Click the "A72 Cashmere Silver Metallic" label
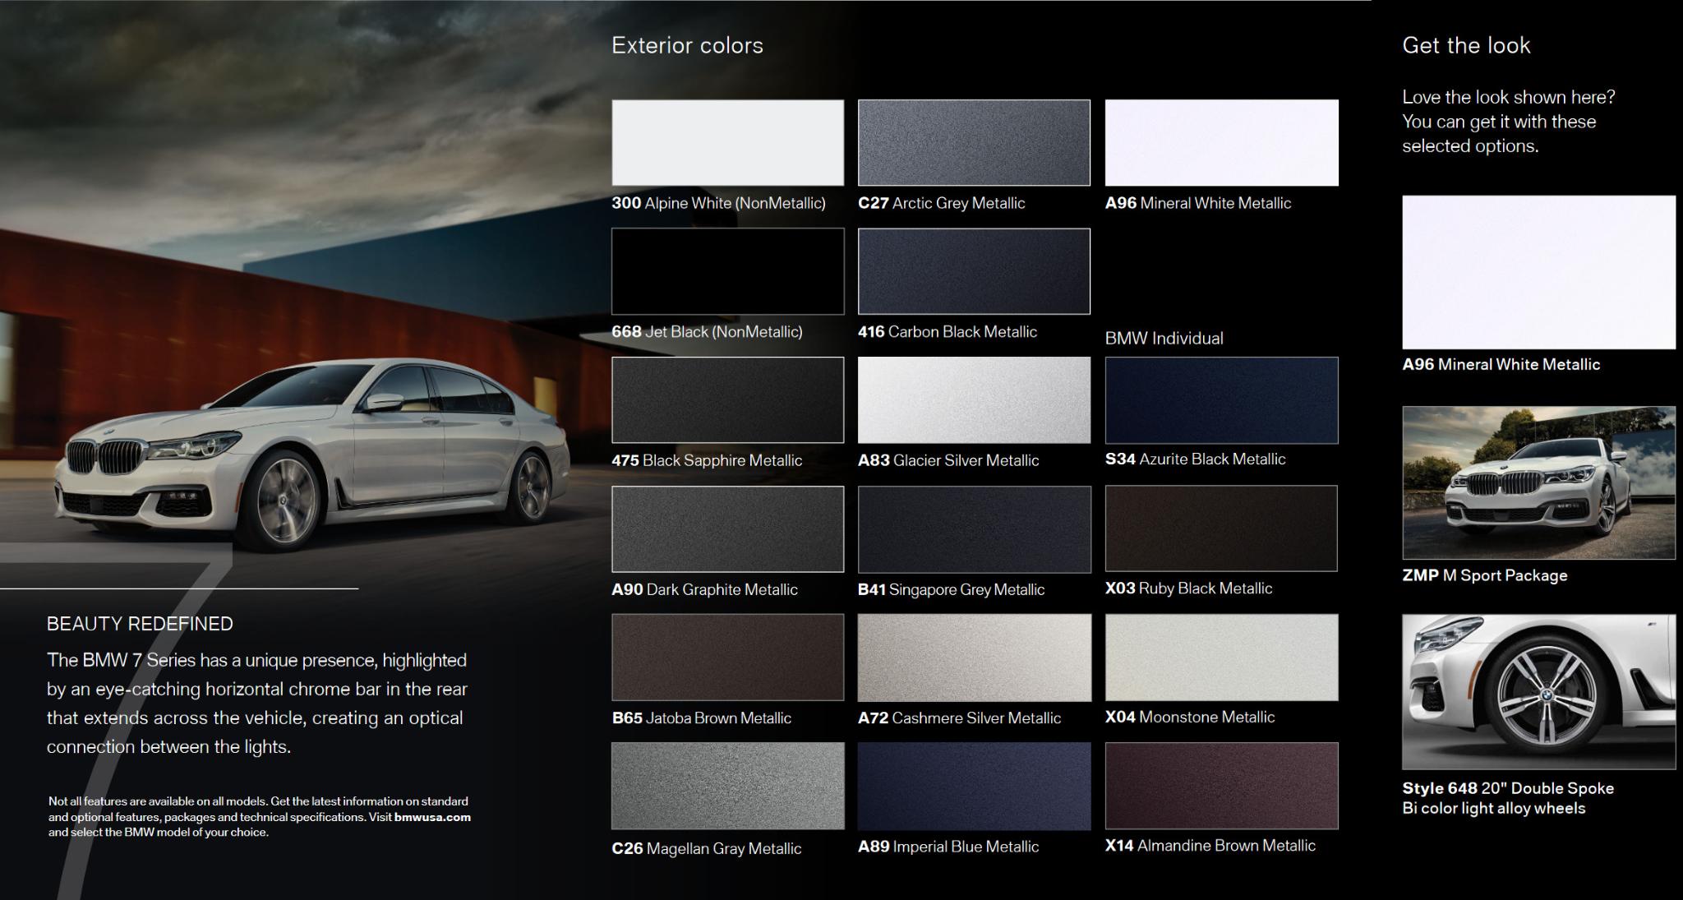1683x900 pixels. point(960,718)
